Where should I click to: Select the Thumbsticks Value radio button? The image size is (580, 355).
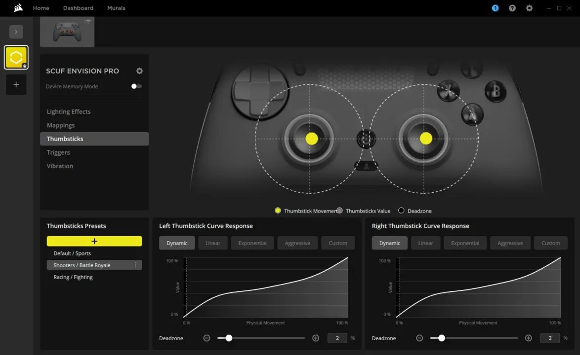coord(339,210)
